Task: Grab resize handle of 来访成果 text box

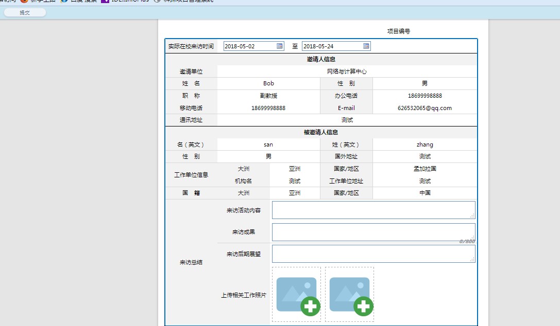Action: click(472, 238)
